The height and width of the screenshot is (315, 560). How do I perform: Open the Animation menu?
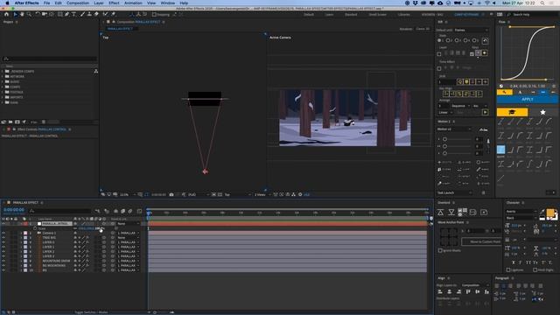coord(133,3)
